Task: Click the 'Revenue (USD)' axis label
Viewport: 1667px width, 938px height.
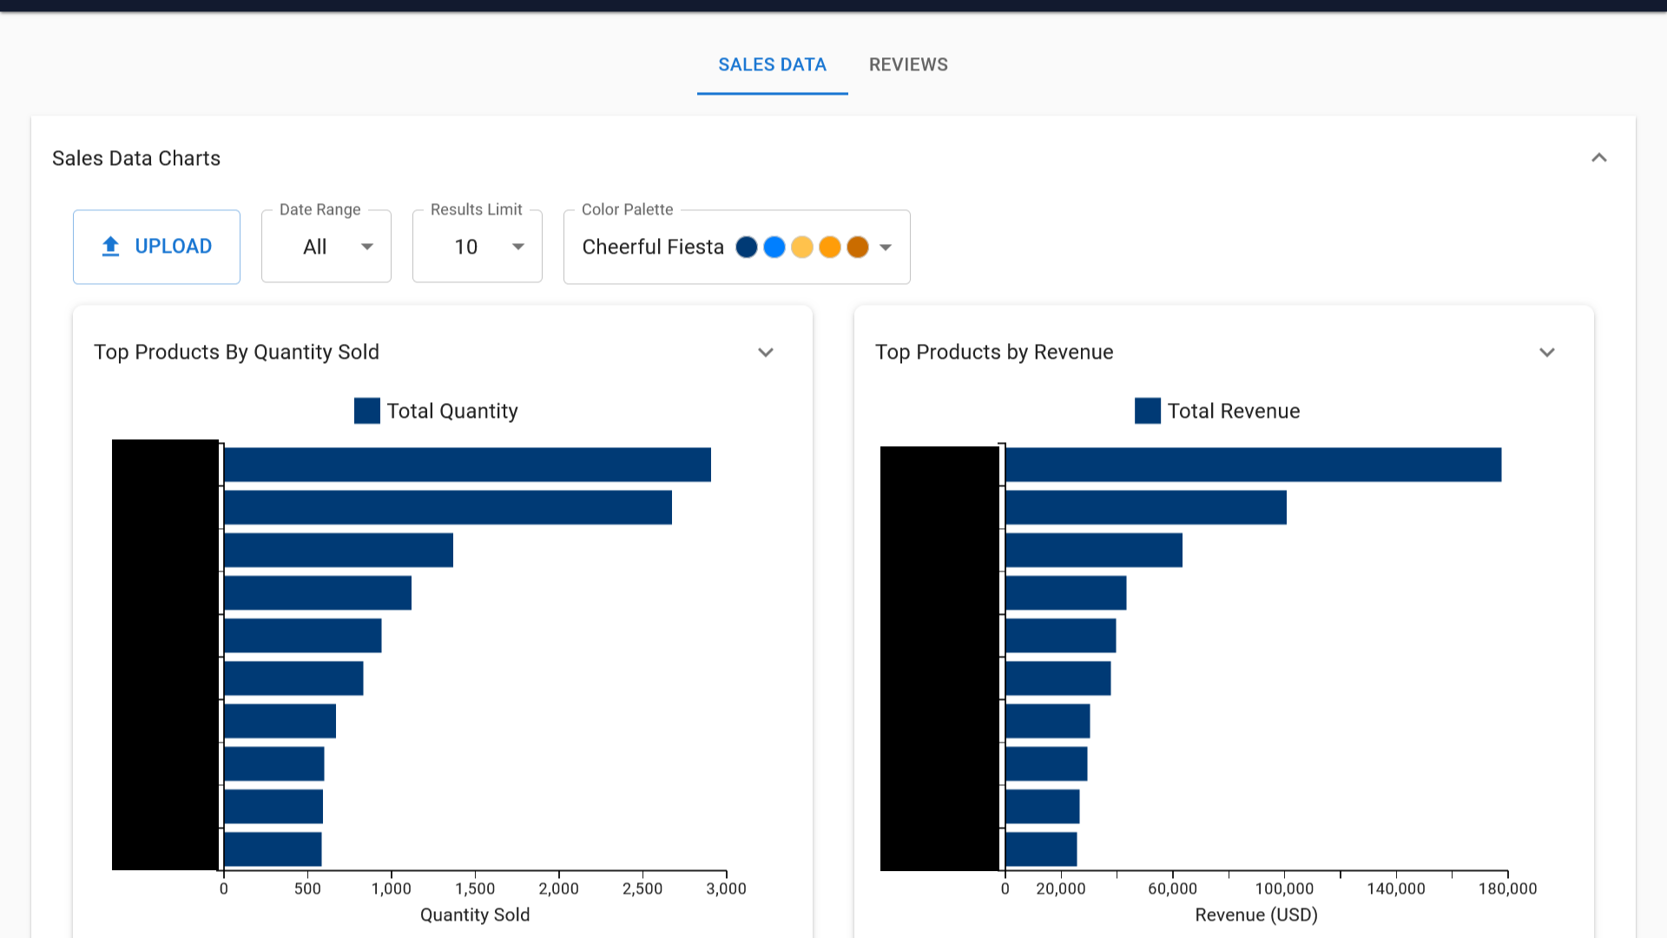Action: (x=1256, y=915)
